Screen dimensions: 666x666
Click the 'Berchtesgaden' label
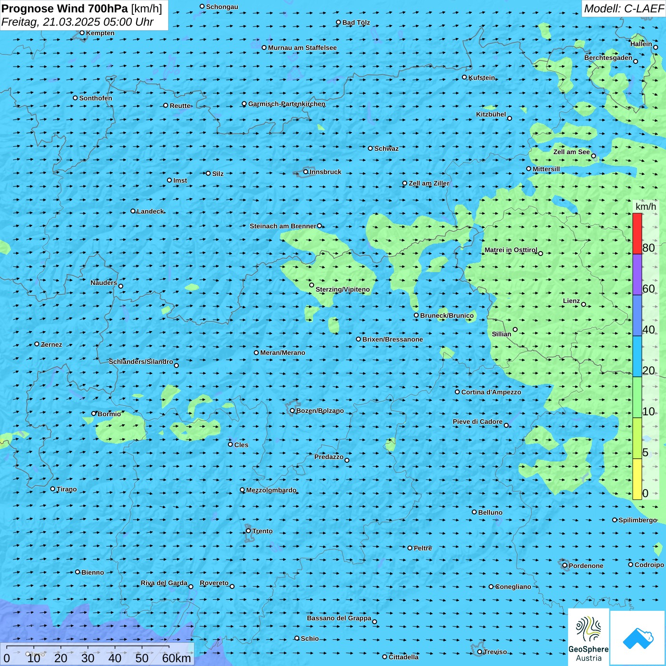(x=608, y=58)
